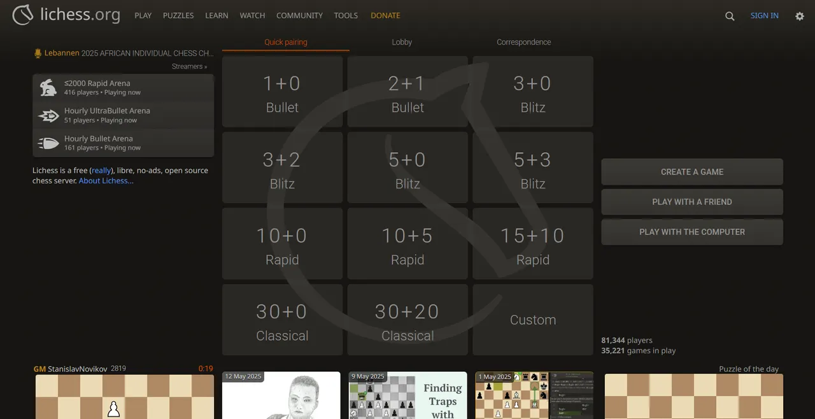Click CREATE A GAME button
Viewport: 815px width, 419px height.
692,172
